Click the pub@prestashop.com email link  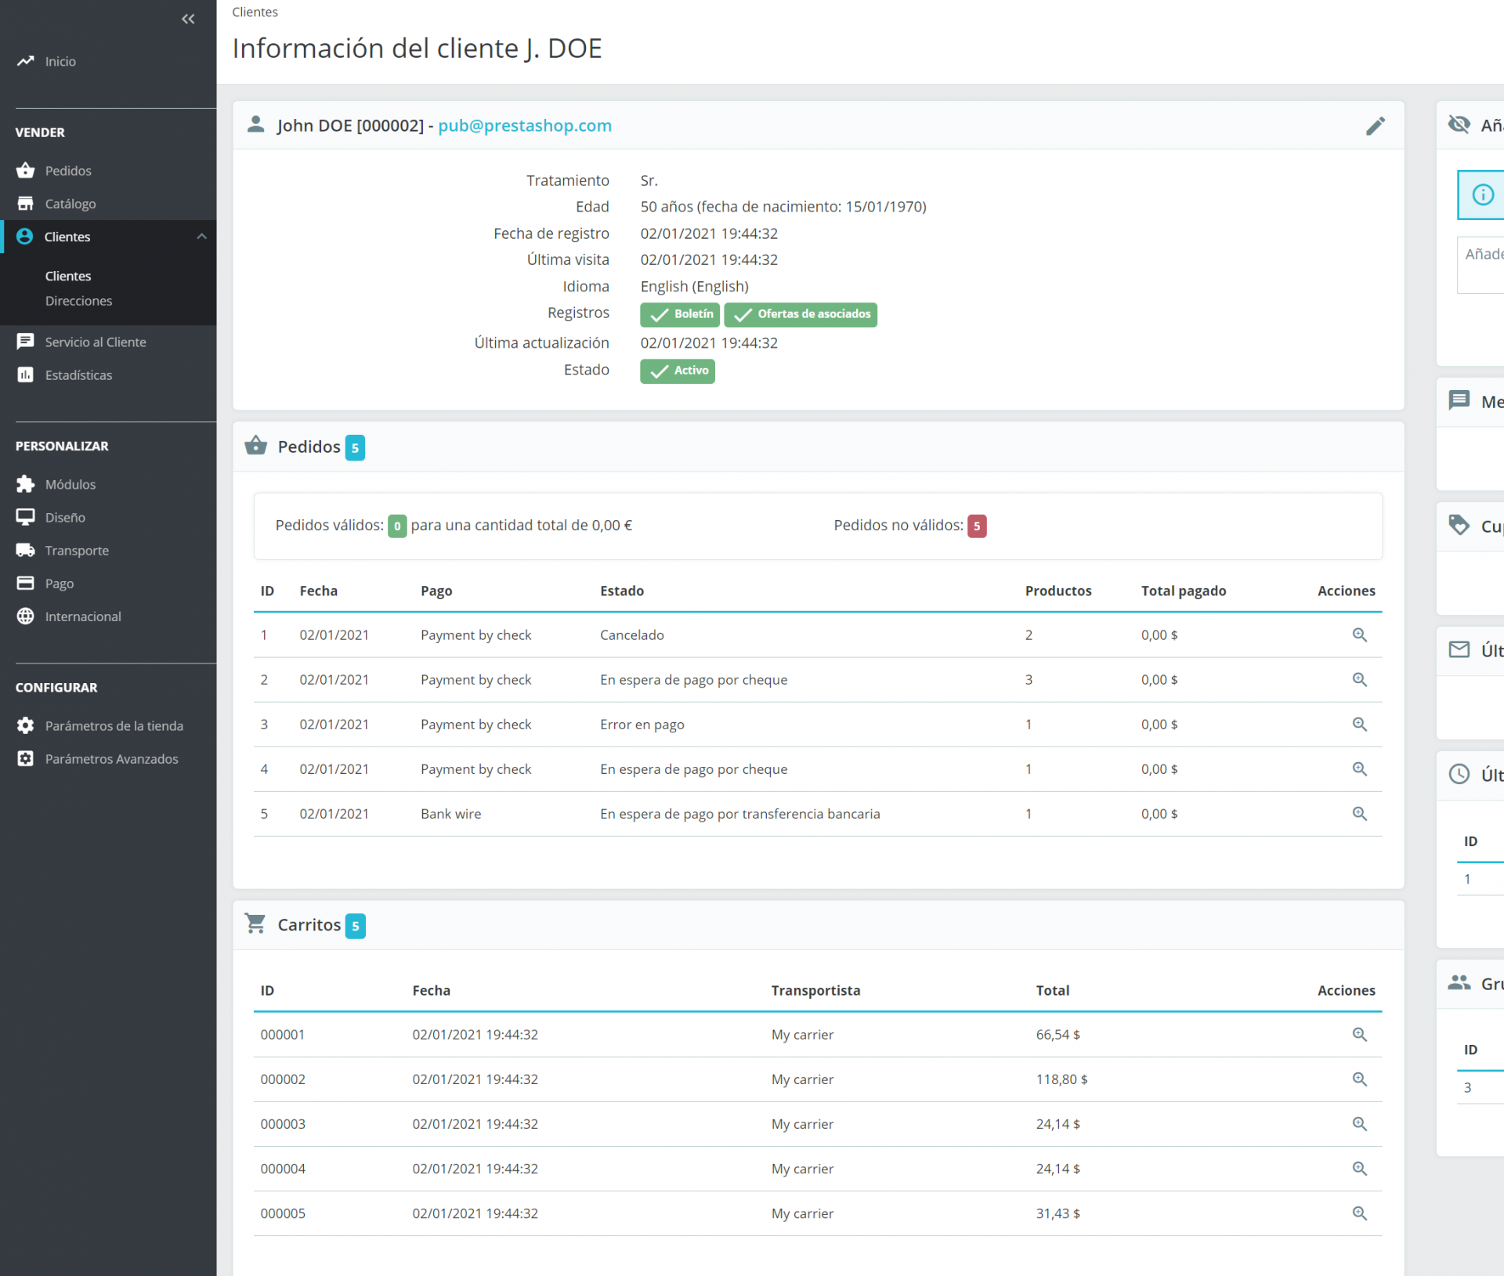(524, 125)
